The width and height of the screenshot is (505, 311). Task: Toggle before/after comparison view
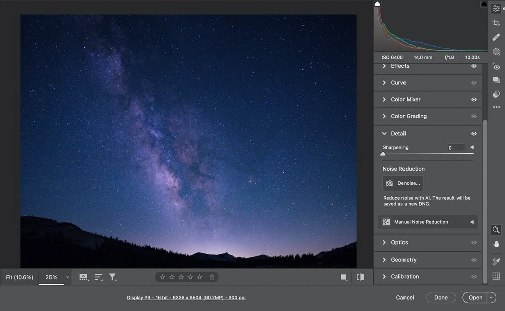[360, 277]
